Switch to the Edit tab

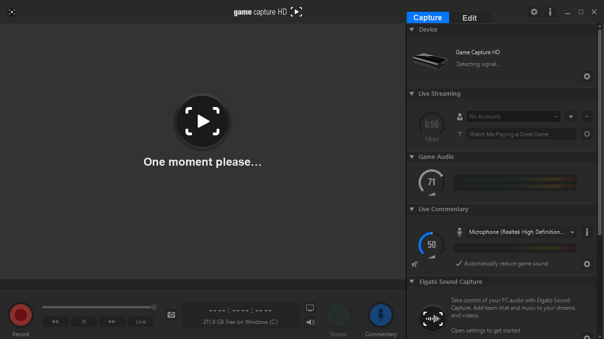point(470,18)
